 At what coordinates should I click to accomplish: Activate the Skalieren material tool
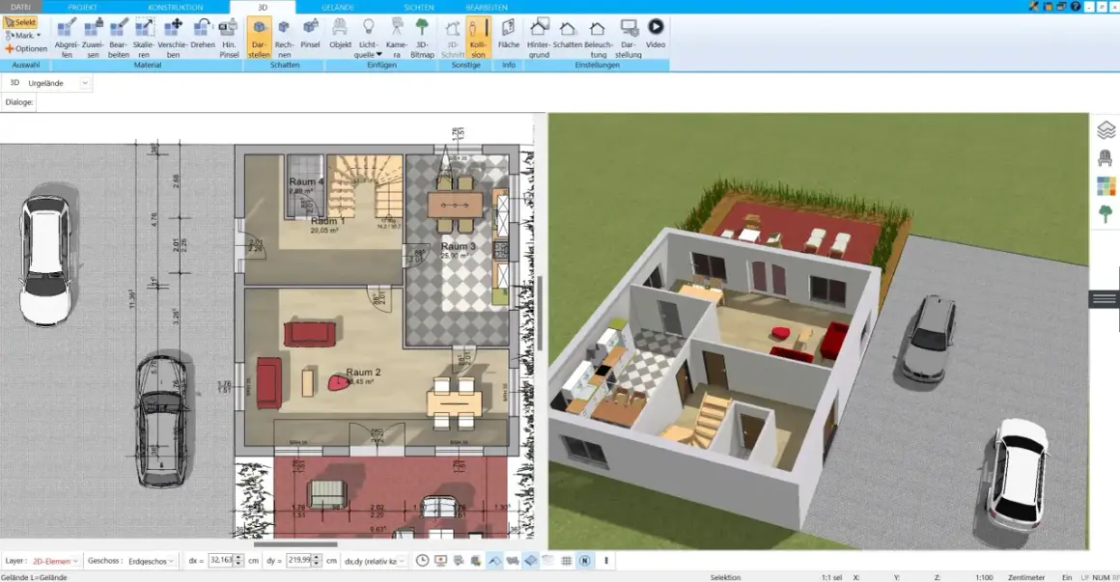pyautogui.click(x=144, y=38)
